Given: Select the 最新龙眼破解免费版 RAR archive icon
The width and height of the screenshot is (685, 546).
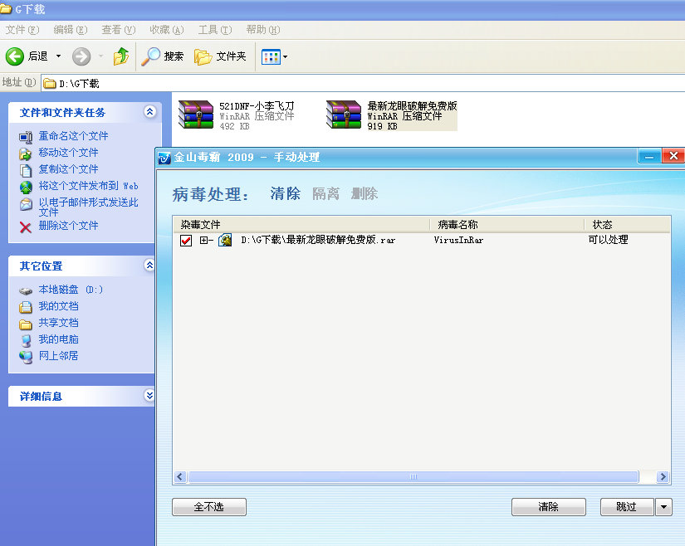Looking at the screenshot, I should (344, 115).
